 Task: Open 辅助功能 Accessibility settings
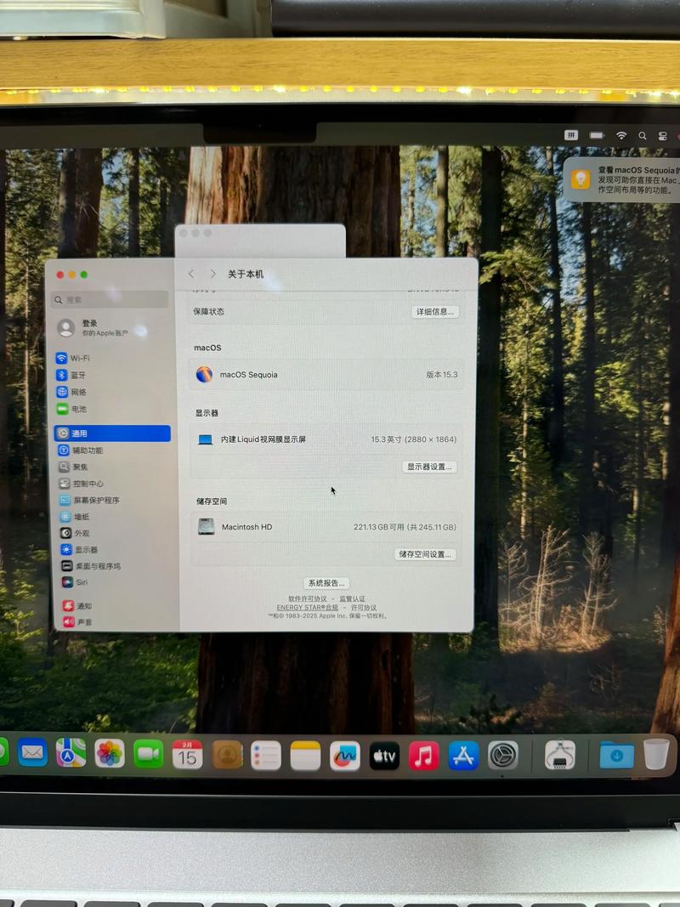click(x=81, y=451)
